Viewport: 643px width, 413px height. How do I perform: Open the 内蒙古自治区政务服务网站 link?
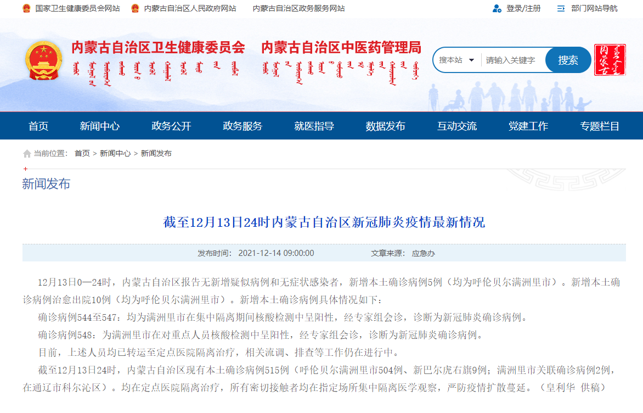tap(298, 8)
